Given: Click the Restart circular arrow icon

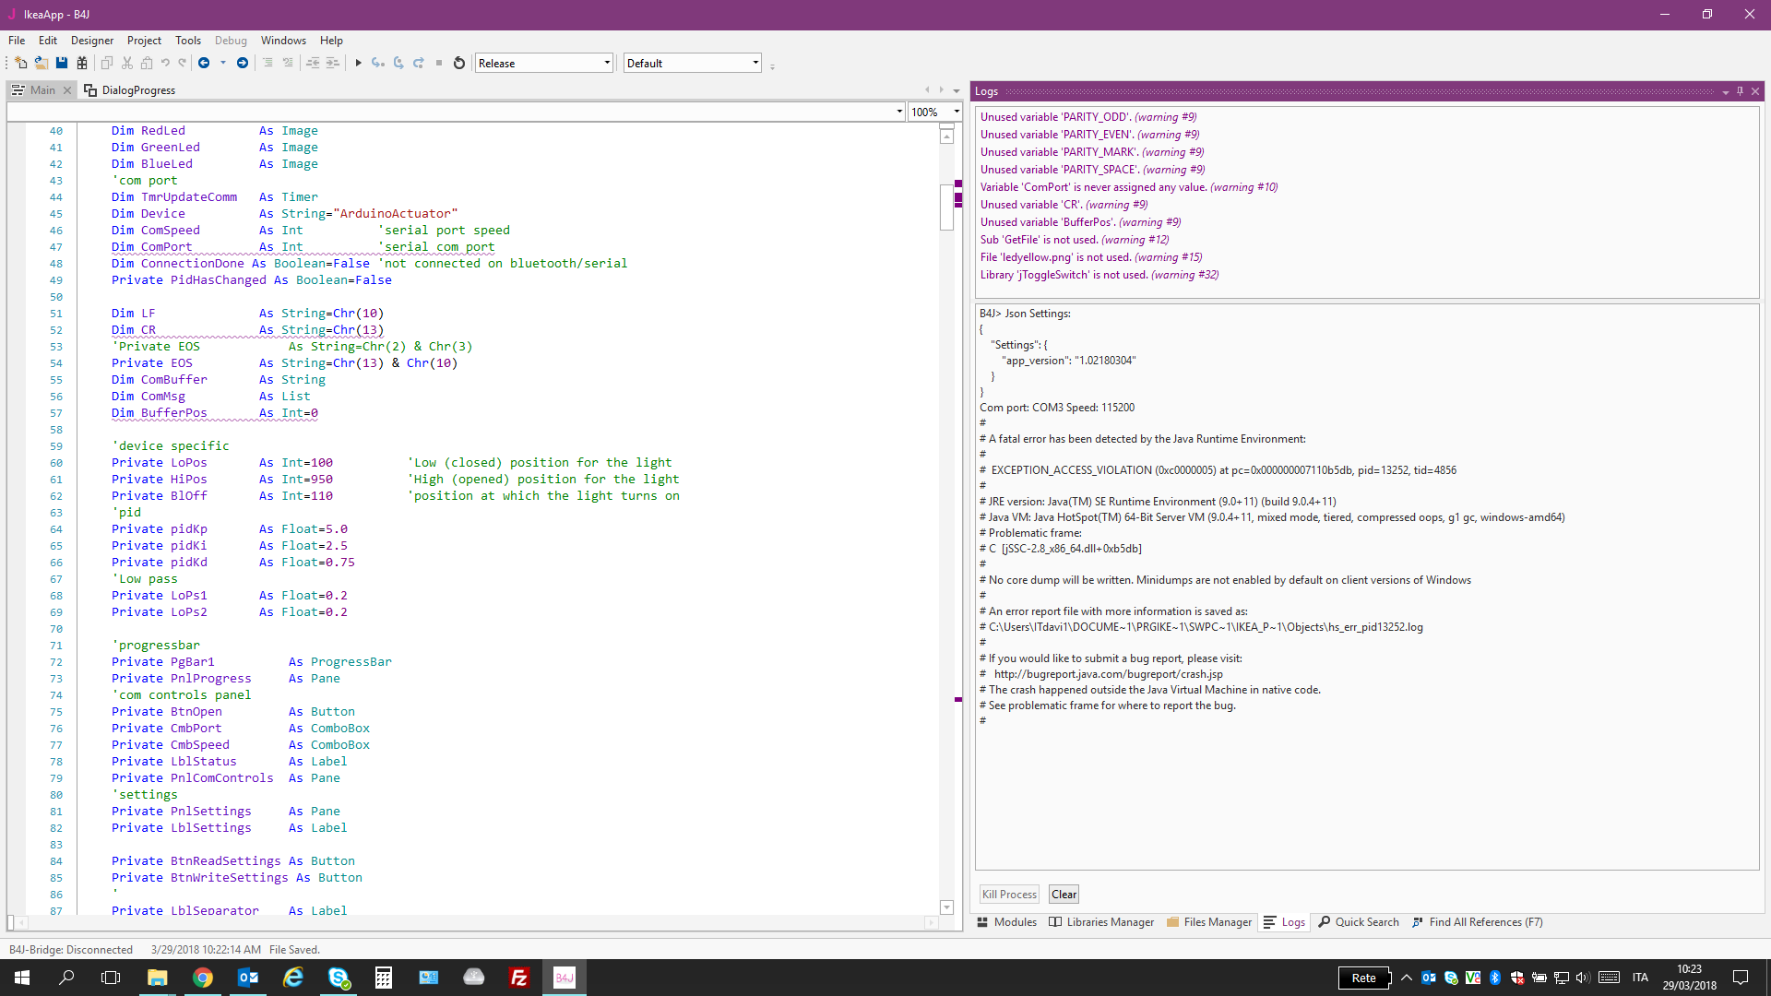Looking at the screenshot, I should point(458,63).
